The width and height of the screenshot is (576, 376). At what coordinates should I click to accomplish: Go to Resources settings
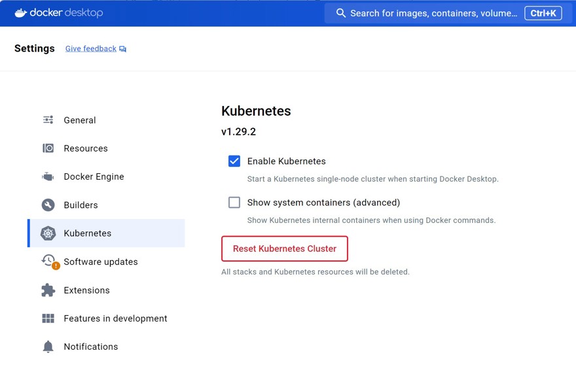point(106,148)
